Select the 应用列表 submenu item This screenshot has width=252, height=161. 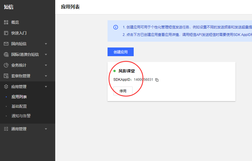click(x=19, y=97)
